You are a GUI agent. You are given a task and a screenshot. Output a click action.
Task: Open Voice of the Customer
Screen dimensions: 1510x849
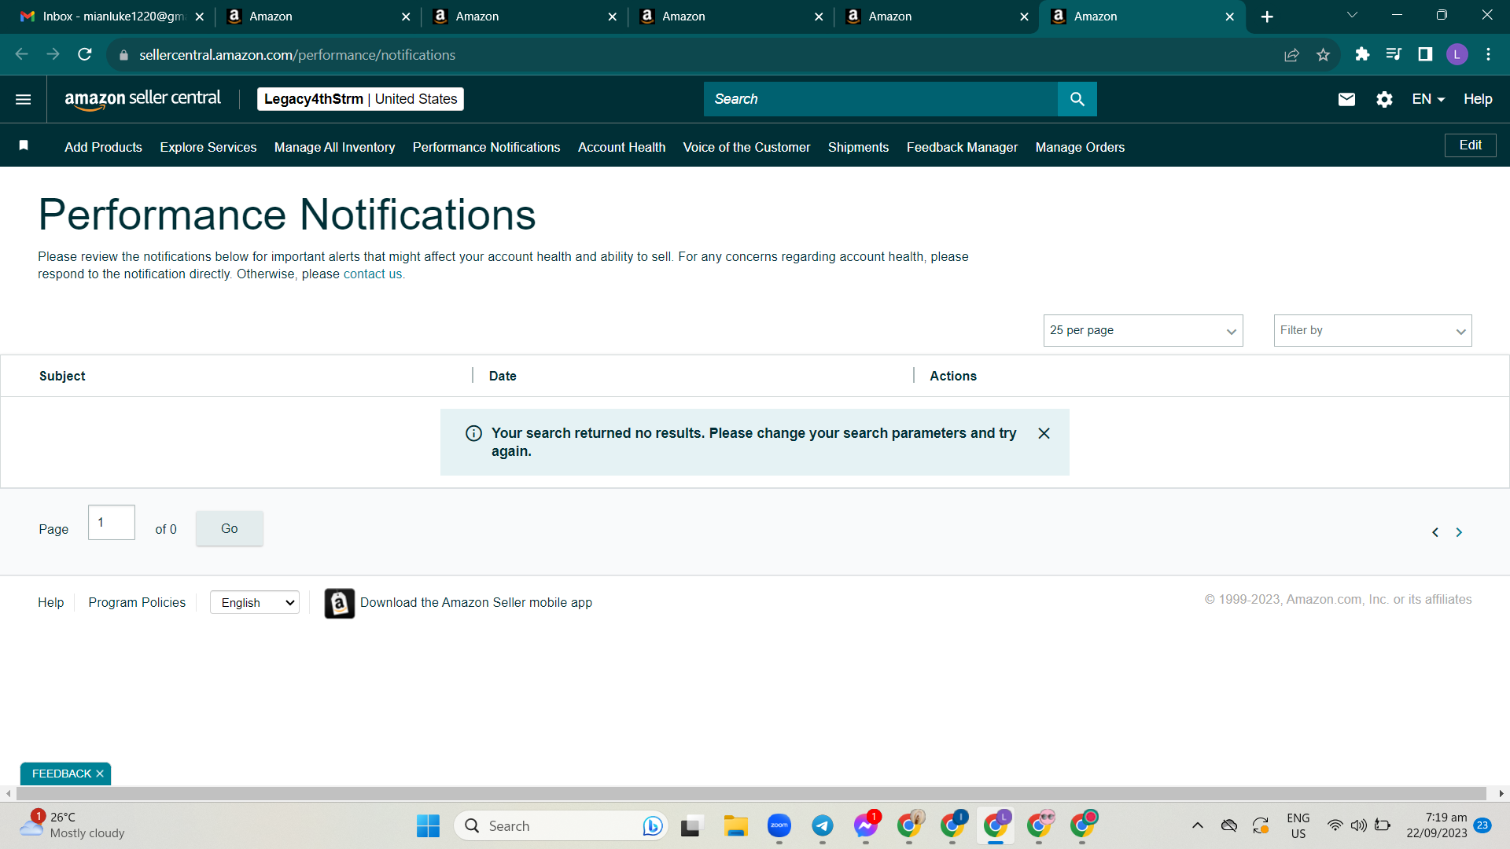coord(746,147)
